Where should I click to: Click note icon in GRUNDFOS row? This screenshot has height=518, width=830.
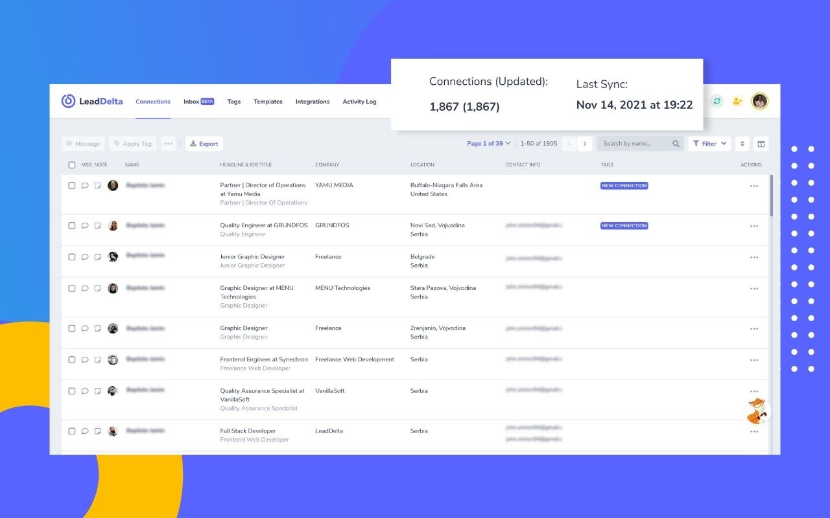pyautogui.click(x=97, y=225)
